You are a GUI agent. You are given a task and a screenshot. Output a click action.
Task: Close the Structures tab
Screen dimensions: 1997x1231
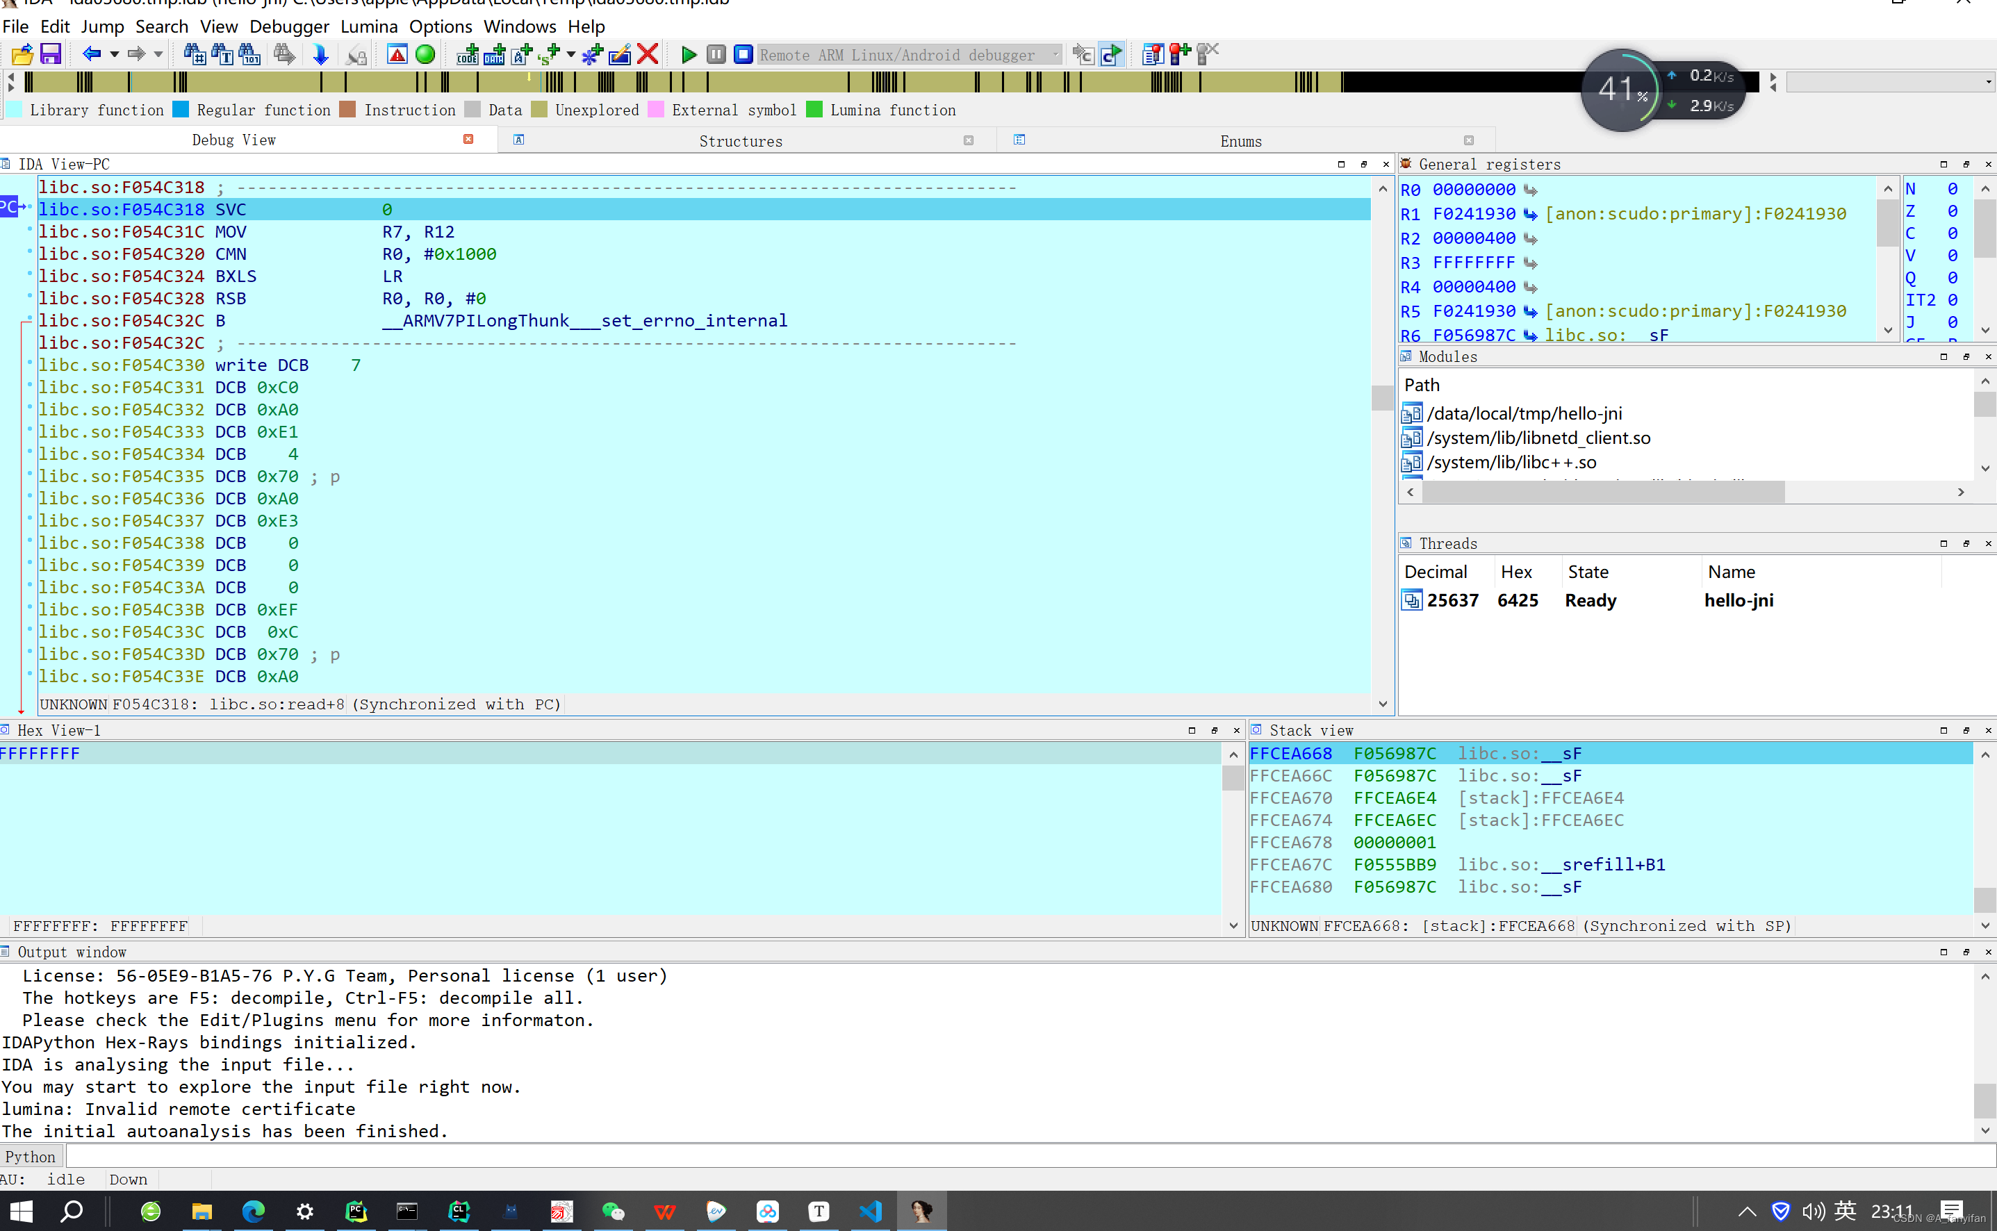(x=968, y=140)
